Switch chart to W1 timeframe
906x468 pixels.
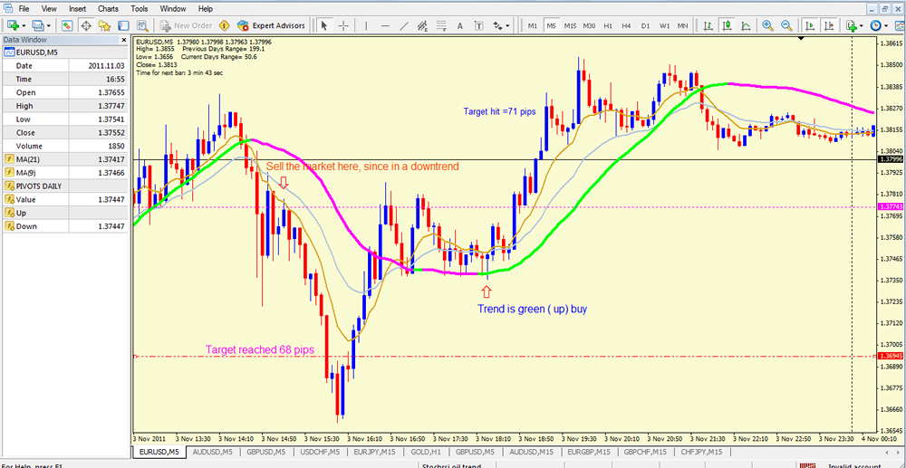pos(664,25)
